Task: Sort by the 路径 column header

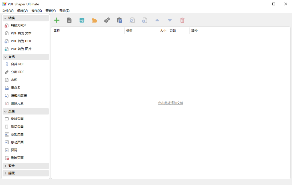Action: pyautogui.click(x=226, y=31)
